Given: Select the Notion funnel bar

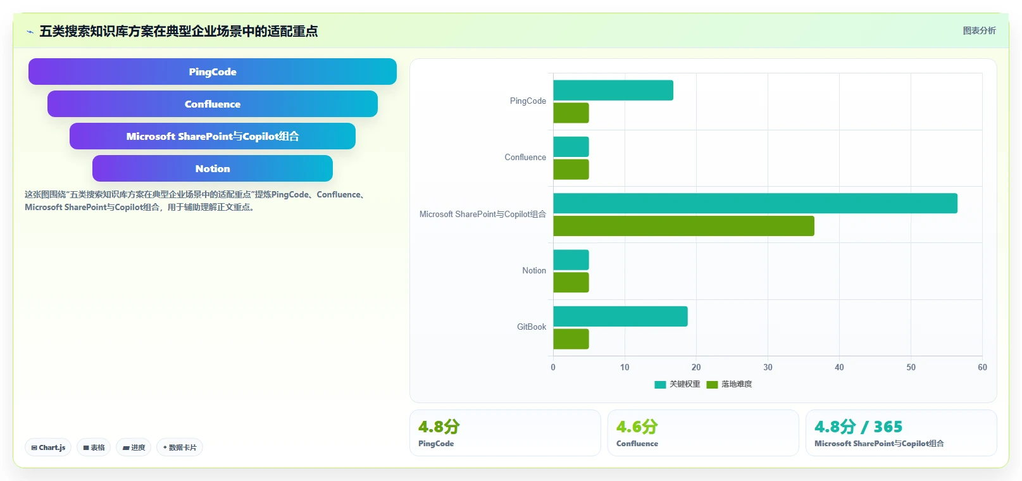Looking at the screenshot, I should point(213,168).
